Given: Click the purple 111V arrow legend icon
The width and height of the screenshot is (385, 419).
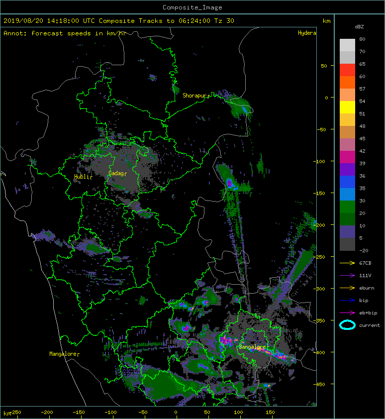Looking at the screenshot, I should (347, 276).
